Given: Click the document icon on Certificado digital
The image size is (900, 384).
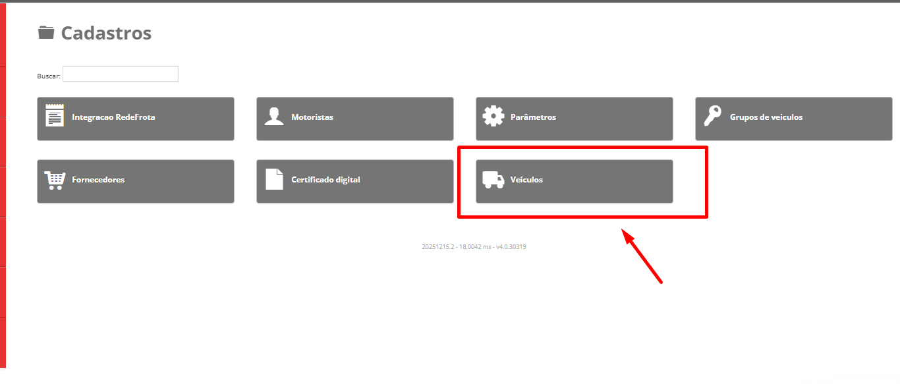Looking at the screenshot, I should [x=273, y=179].
